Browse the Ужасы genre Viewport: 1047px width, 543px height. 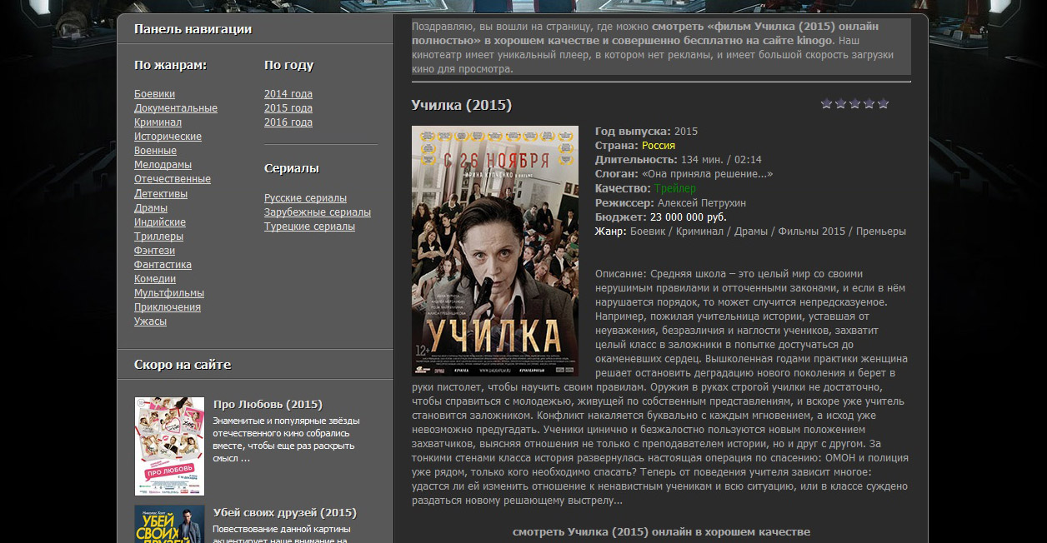151,321
